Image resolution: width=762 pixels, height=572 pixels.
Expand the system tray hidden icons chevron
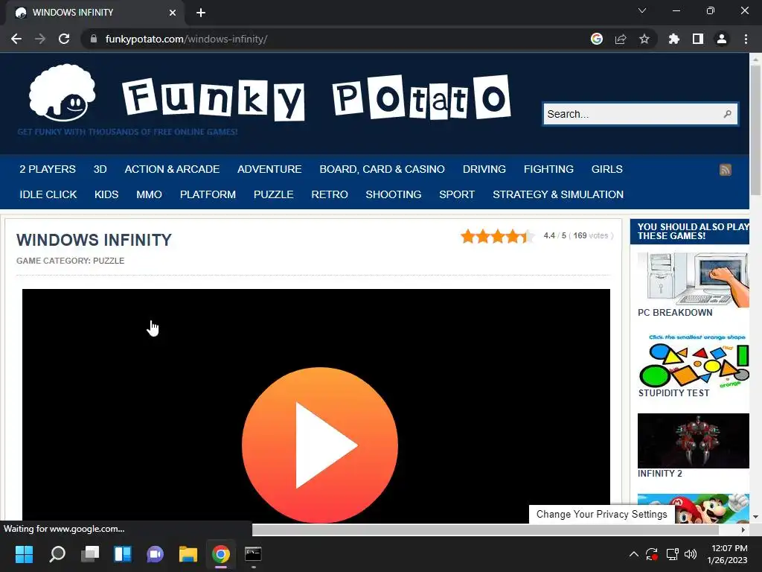(634, 554)
